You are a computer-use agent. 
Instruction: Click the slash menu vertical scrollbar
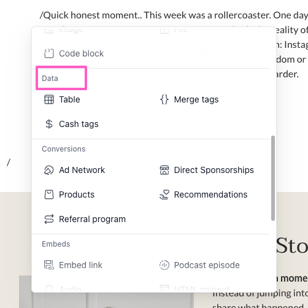click(x=273, y=178)
